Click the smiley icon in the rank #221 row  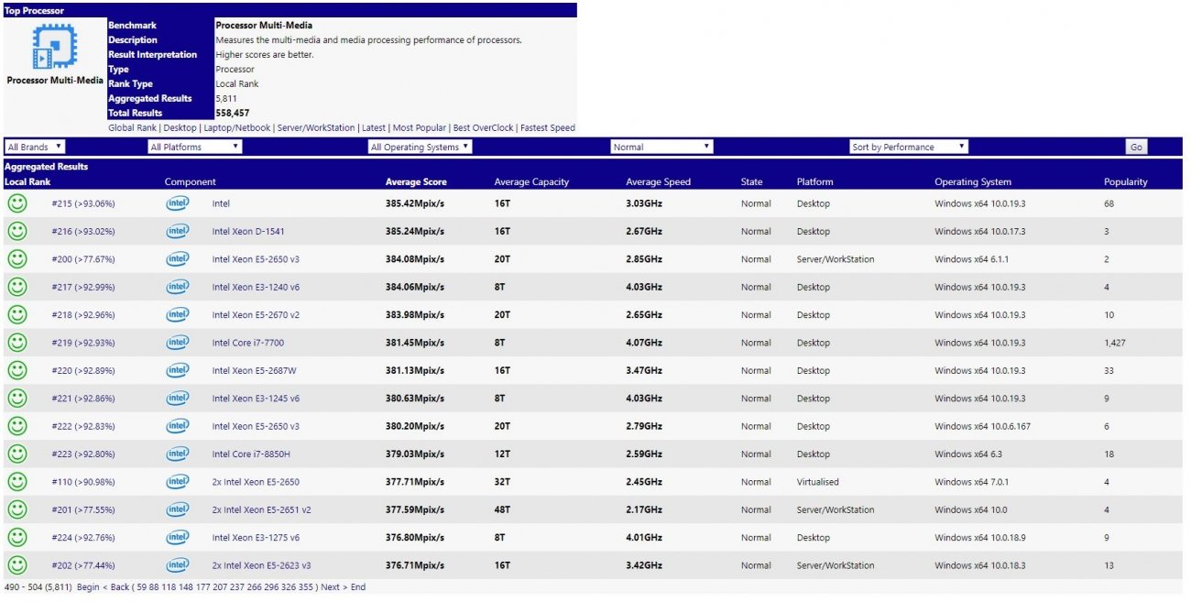point(16,399)
